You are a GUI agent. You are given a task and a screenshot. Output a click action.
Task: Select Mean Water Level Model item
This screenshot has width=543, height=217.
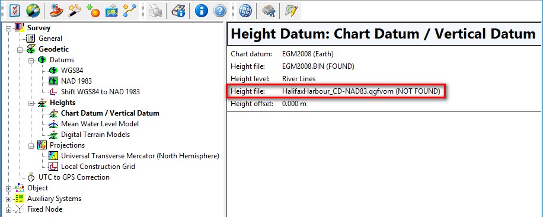[x=100, y=123]
